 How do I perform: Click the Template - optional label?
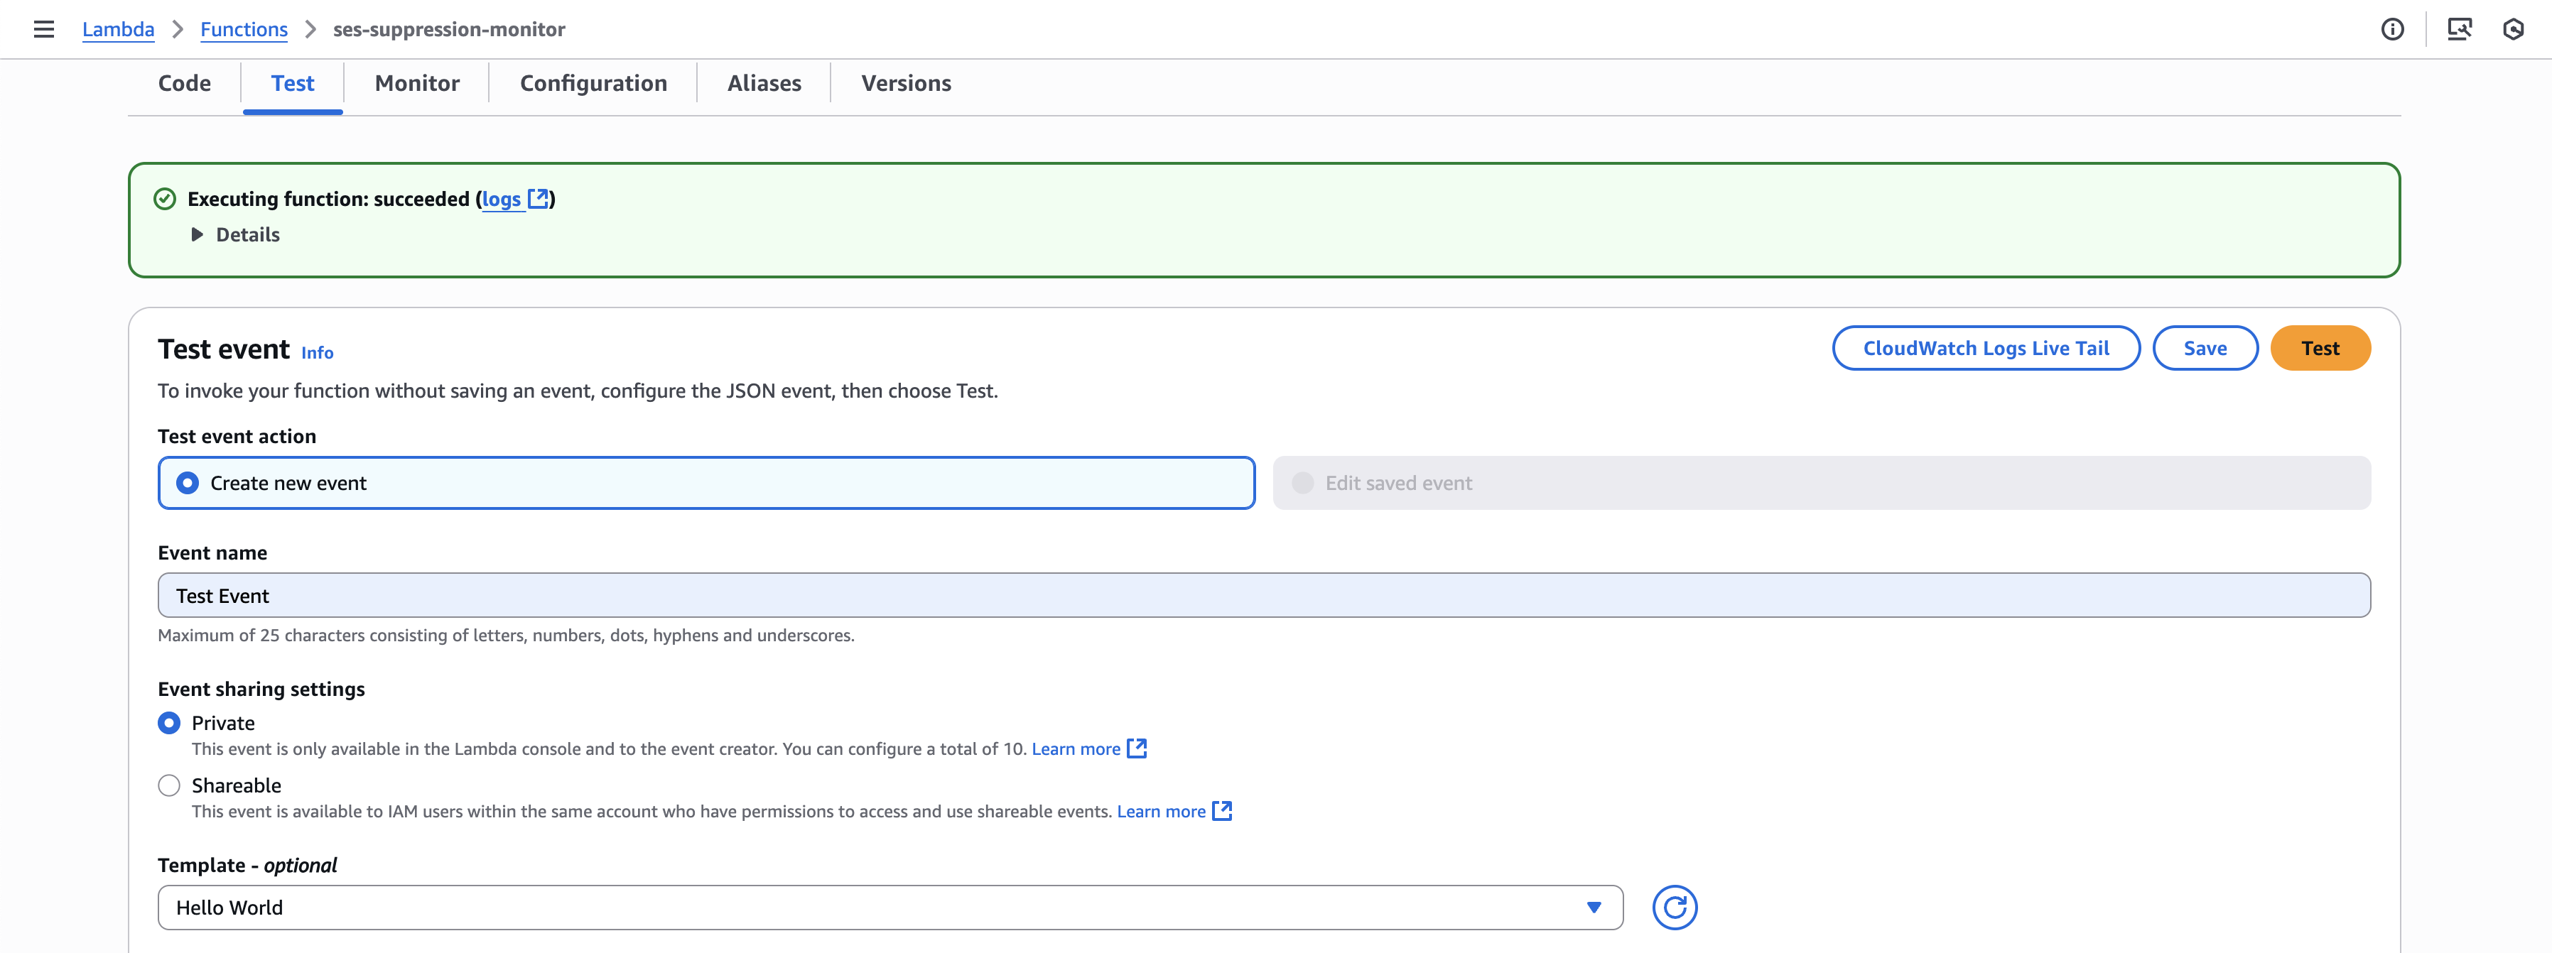(x=247, y=865)
